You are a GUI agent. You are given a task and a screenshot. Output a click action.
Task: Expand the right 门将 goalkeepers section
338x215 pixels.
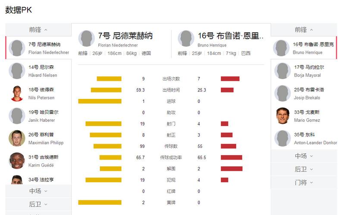tap(304, 183)
